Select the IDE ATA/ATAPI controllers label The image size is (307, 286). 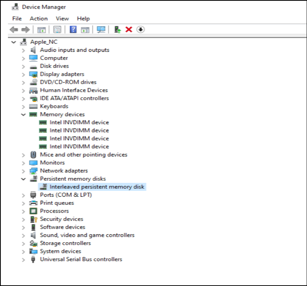(x=74, y=98)
